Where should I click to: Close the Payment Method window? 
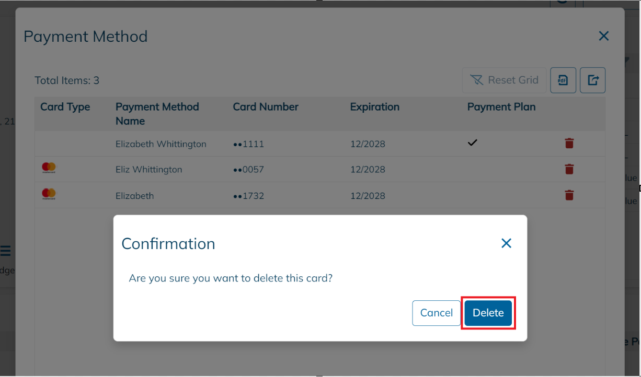pyautogui.click(x=603, y=36)
